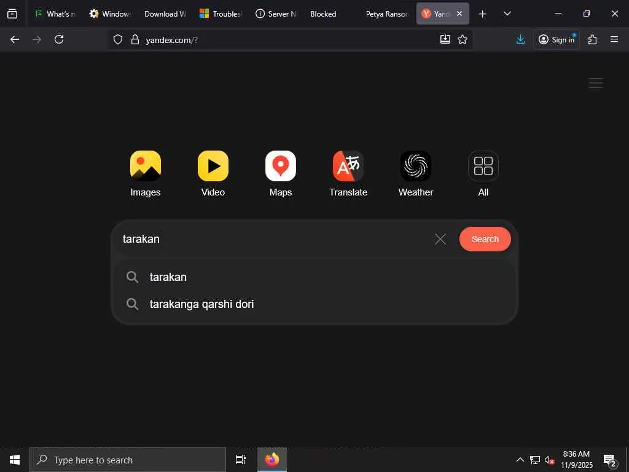Click taskbar 'Type here to search' box

tap(128, 460)
